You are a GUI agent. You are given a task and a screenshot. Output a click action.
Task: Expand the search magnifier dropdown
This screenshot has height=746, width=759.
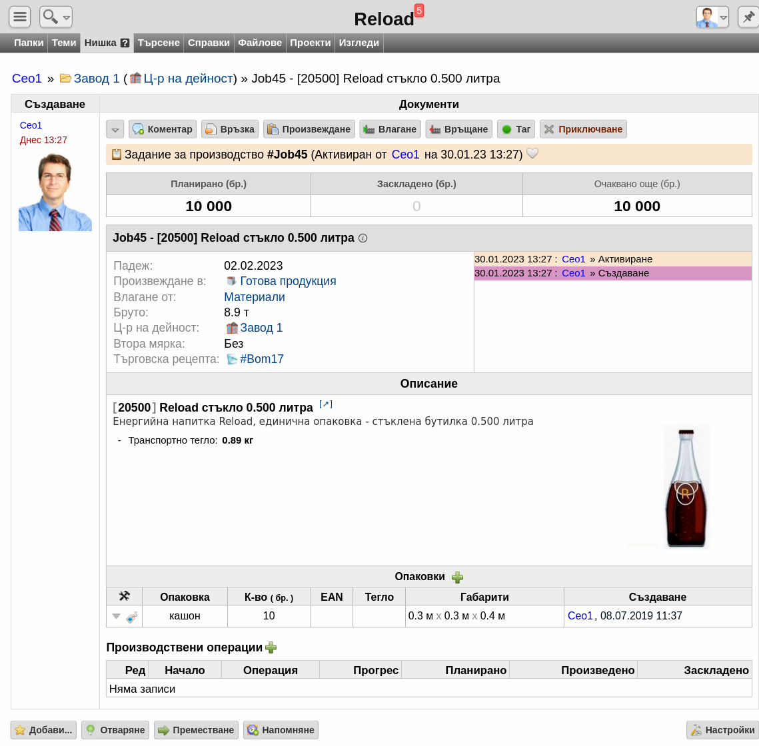coord(56,17)
